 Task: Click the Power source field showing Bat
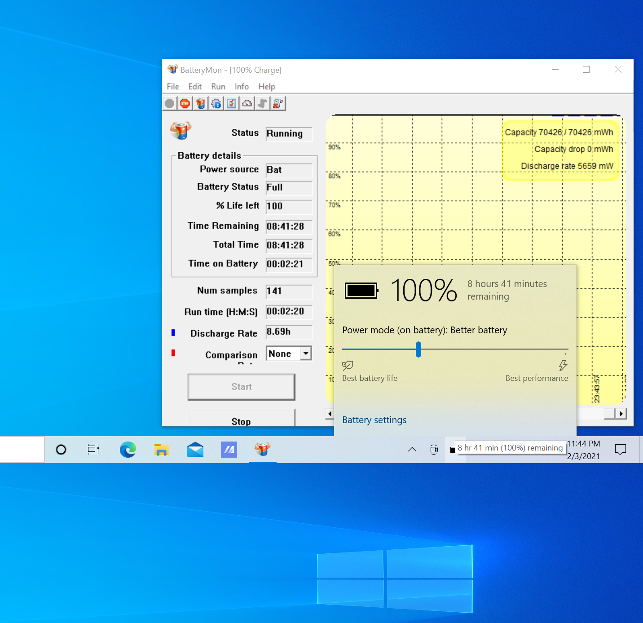coord(289,170)
